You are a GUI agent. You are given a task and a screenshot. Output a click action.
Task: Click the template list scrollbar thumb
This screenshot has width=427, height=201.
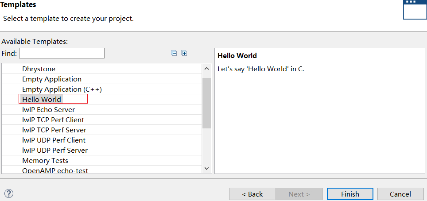206,103
